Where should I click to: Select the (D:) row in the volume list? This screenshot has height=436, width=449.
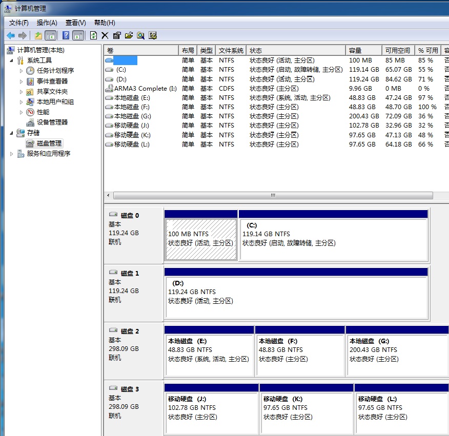(276, 79)
